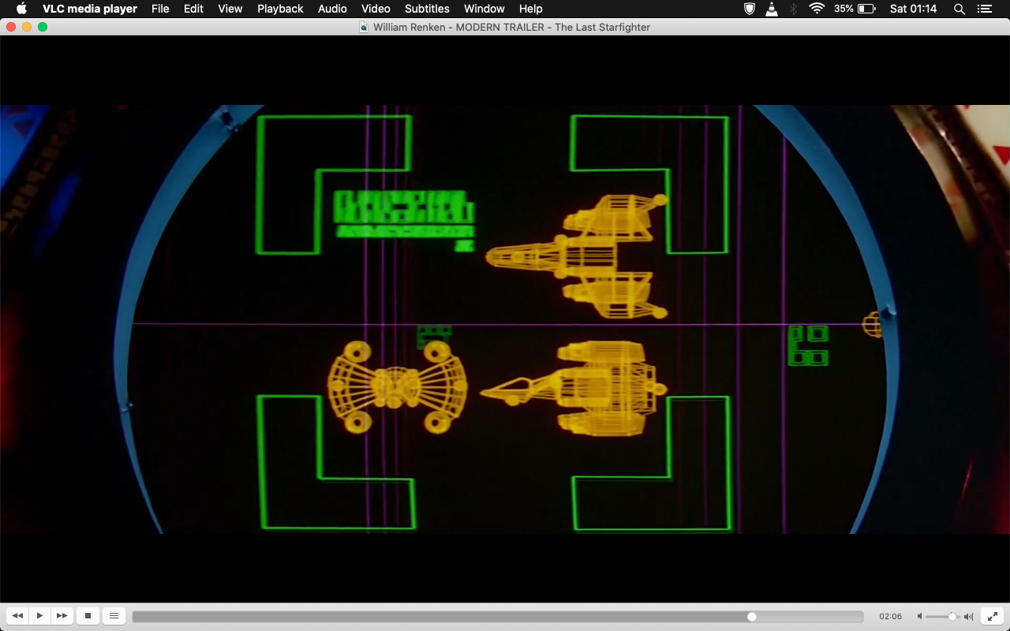
Task: Click the battery 35% indicator
Action: (x=855, y=9)
